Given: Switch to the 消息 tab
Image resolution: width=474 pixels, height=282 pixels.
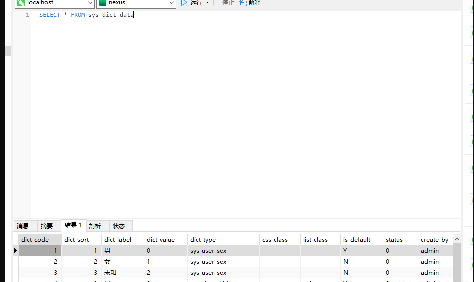Looking at the screenshot, I should tap(23, 226).
